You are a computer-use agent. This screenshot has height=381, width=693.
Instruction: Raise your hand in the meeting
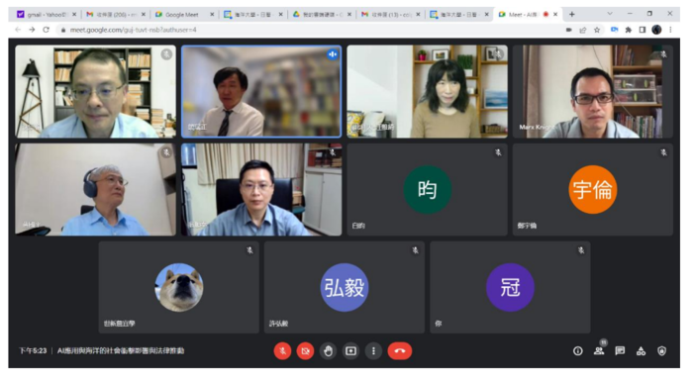(328, 351)
